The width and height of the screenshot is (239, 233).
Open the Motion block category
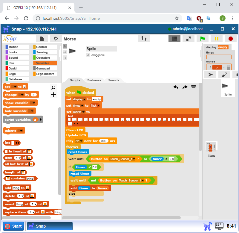[x=17, y=47]
